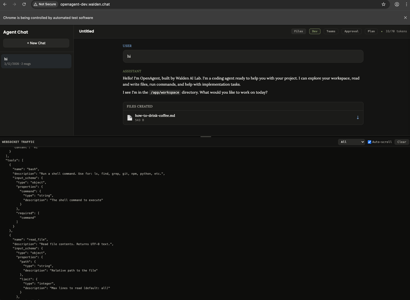Start a new chat

pyautogui.click(x=36, y=43)
